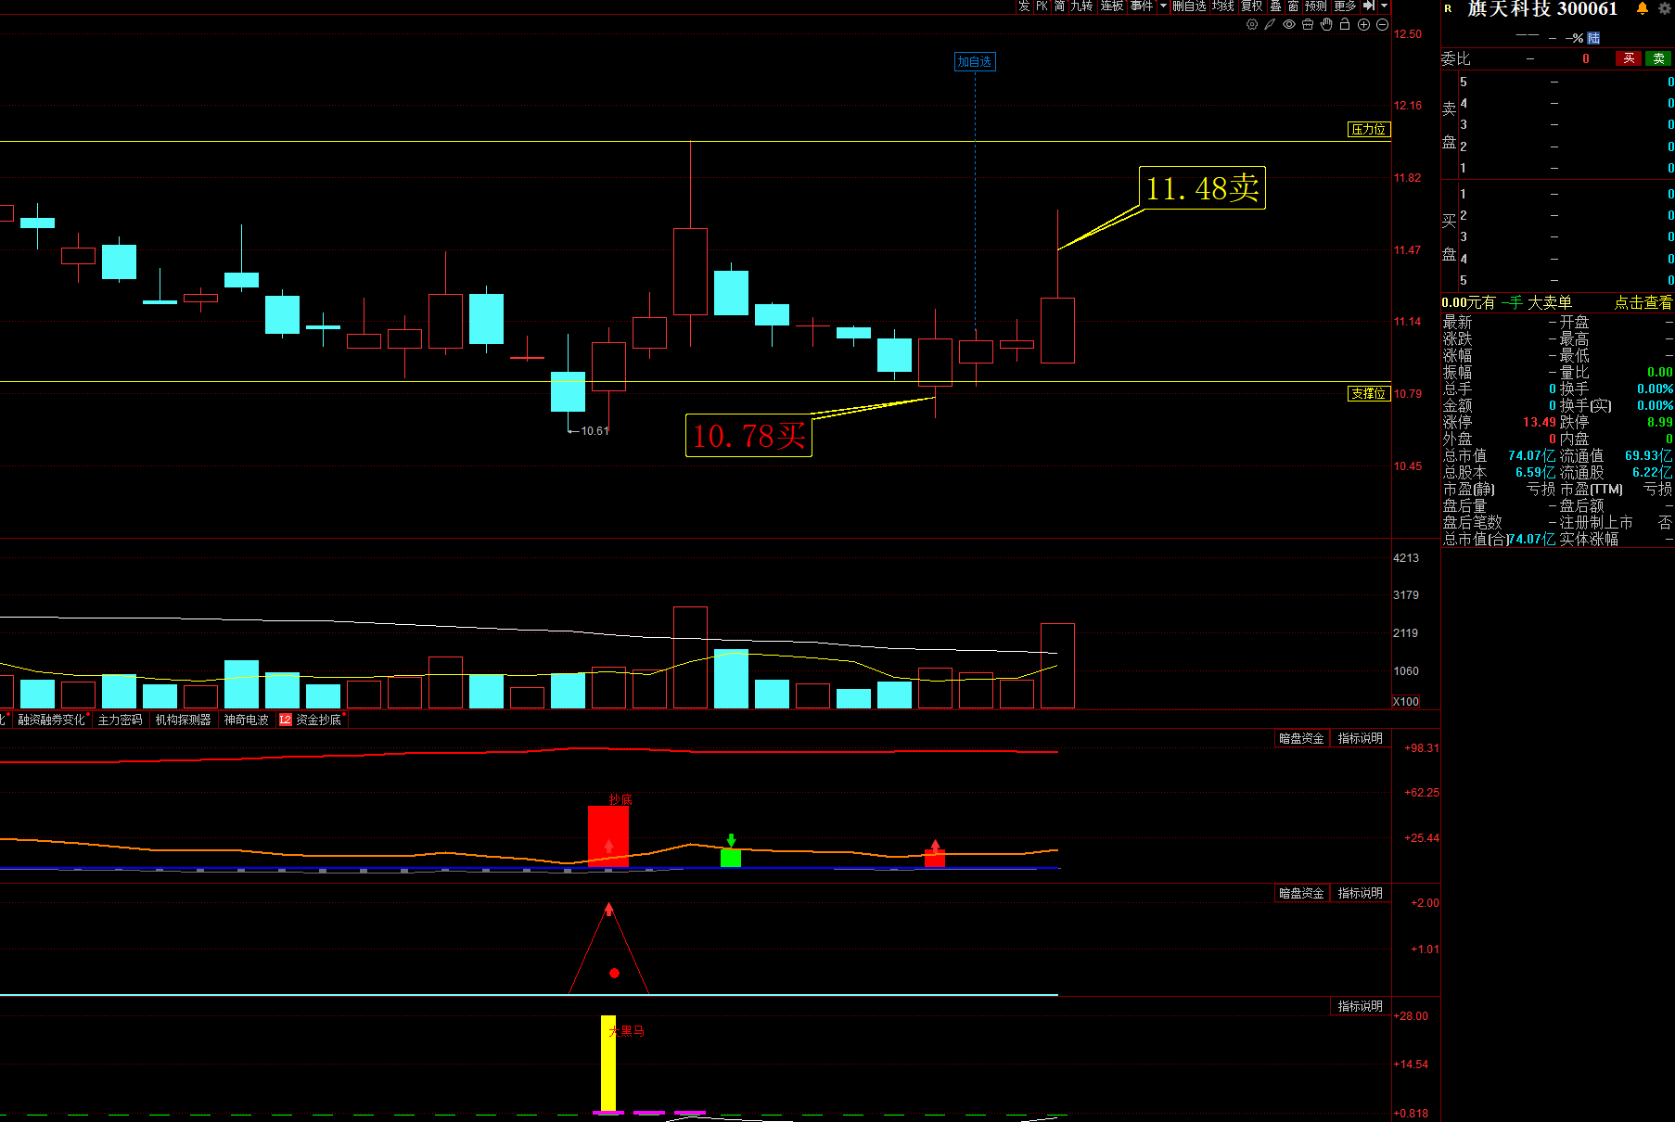Click the 10.61 low price label

(x=595, y=431)
